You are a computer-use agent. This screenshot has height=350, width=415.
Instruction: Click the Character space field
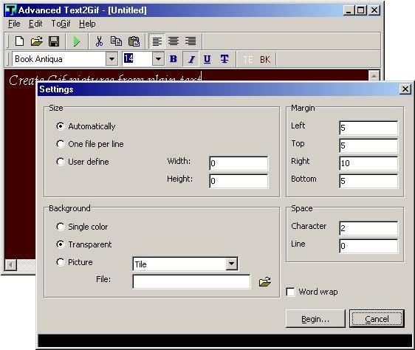click(368, 228)
